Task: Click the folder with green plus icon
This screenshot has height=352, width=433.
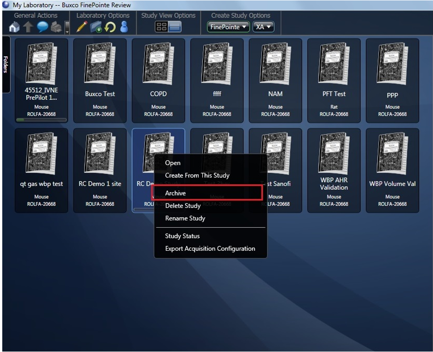Action: (x=96, y=27)
